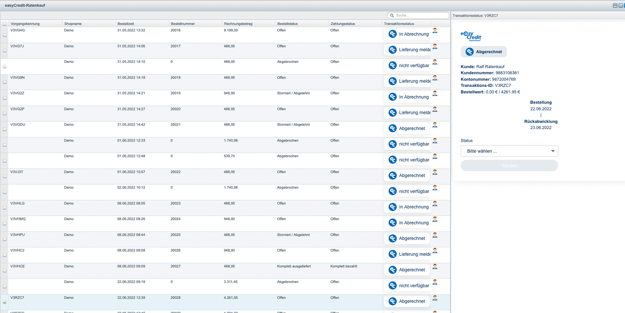625x313 pixels.
Task: Open customer icon in row V3VGDU
Action: (435, 125)
